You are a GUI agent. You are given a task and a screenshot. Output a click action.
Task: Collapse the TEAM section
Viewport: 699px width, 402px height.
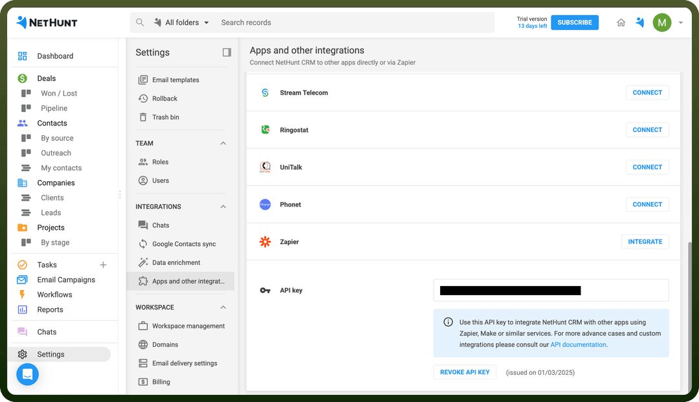pos(223,143)
